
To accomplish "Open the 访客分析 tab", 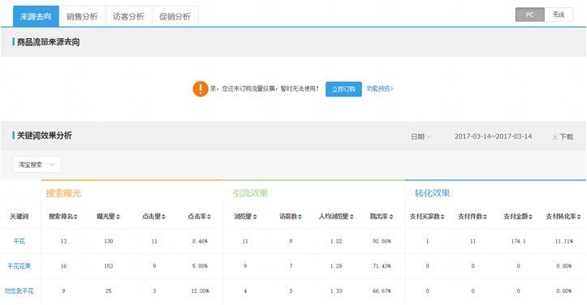I will coord(128,16).
